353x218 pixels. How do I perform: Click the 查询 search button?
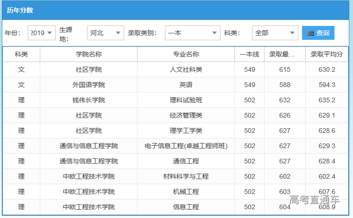pos(318,33)
